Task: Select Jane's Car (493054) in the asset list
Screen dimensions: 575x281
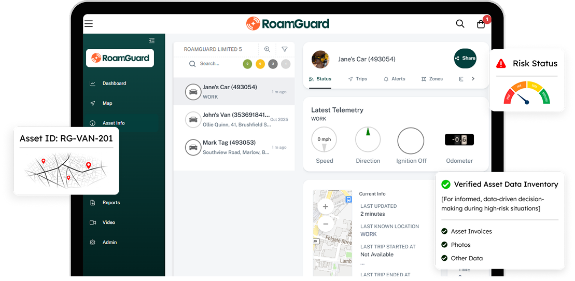Action: click(x=234, y=91)
